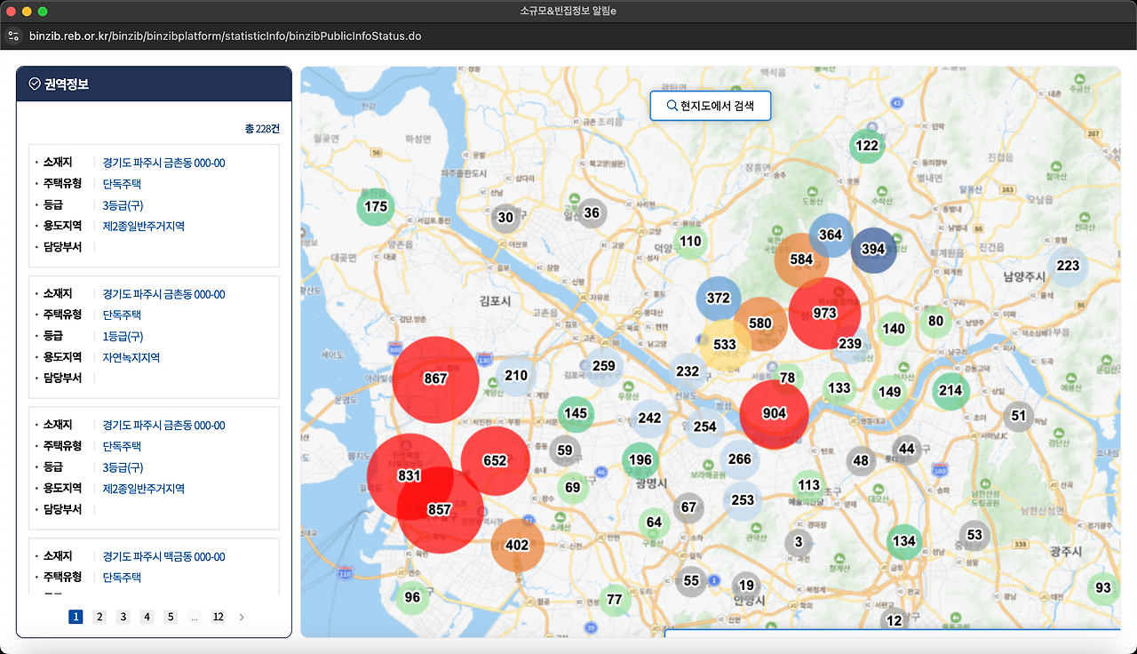Click the 239 cluster marker
The image size is (1137, 654).
[850, 344]
